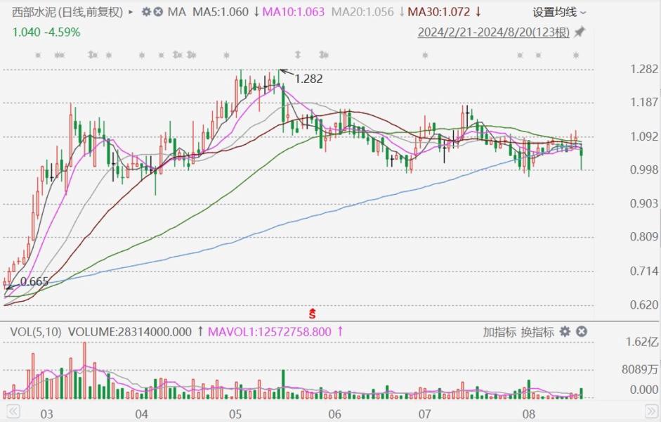Click the 0.809 price axis label
The height and width of the screenshot is (422, 661).
pyautogui.click(x=643, y=237)
